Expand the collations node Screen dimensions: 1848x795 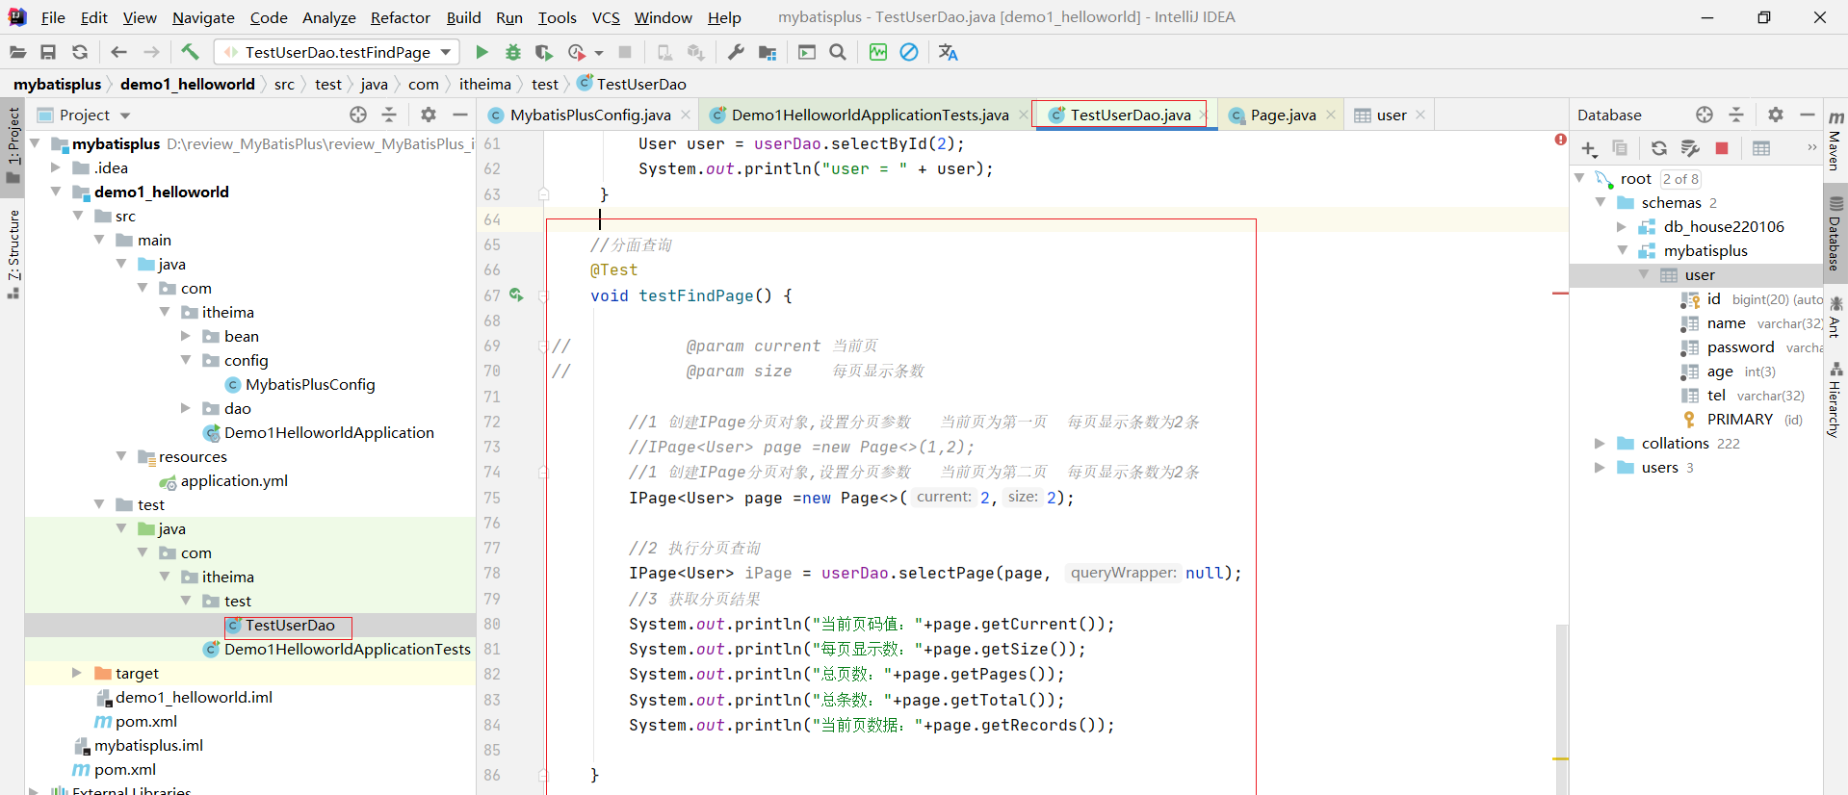(1600, 443)
